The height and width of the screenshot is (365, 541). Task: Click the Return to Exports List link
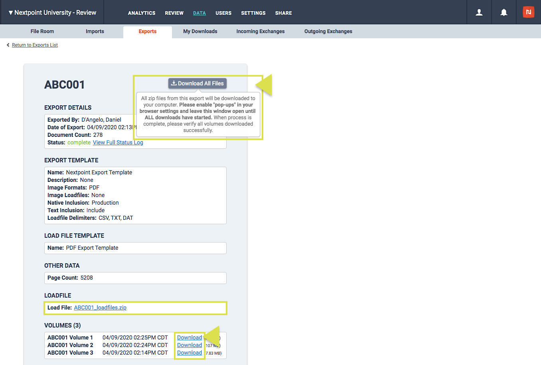click(35, 45)
